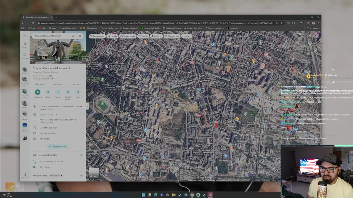Reload the page in Chrome
353x198 pixels.
[x=33, y=23]
